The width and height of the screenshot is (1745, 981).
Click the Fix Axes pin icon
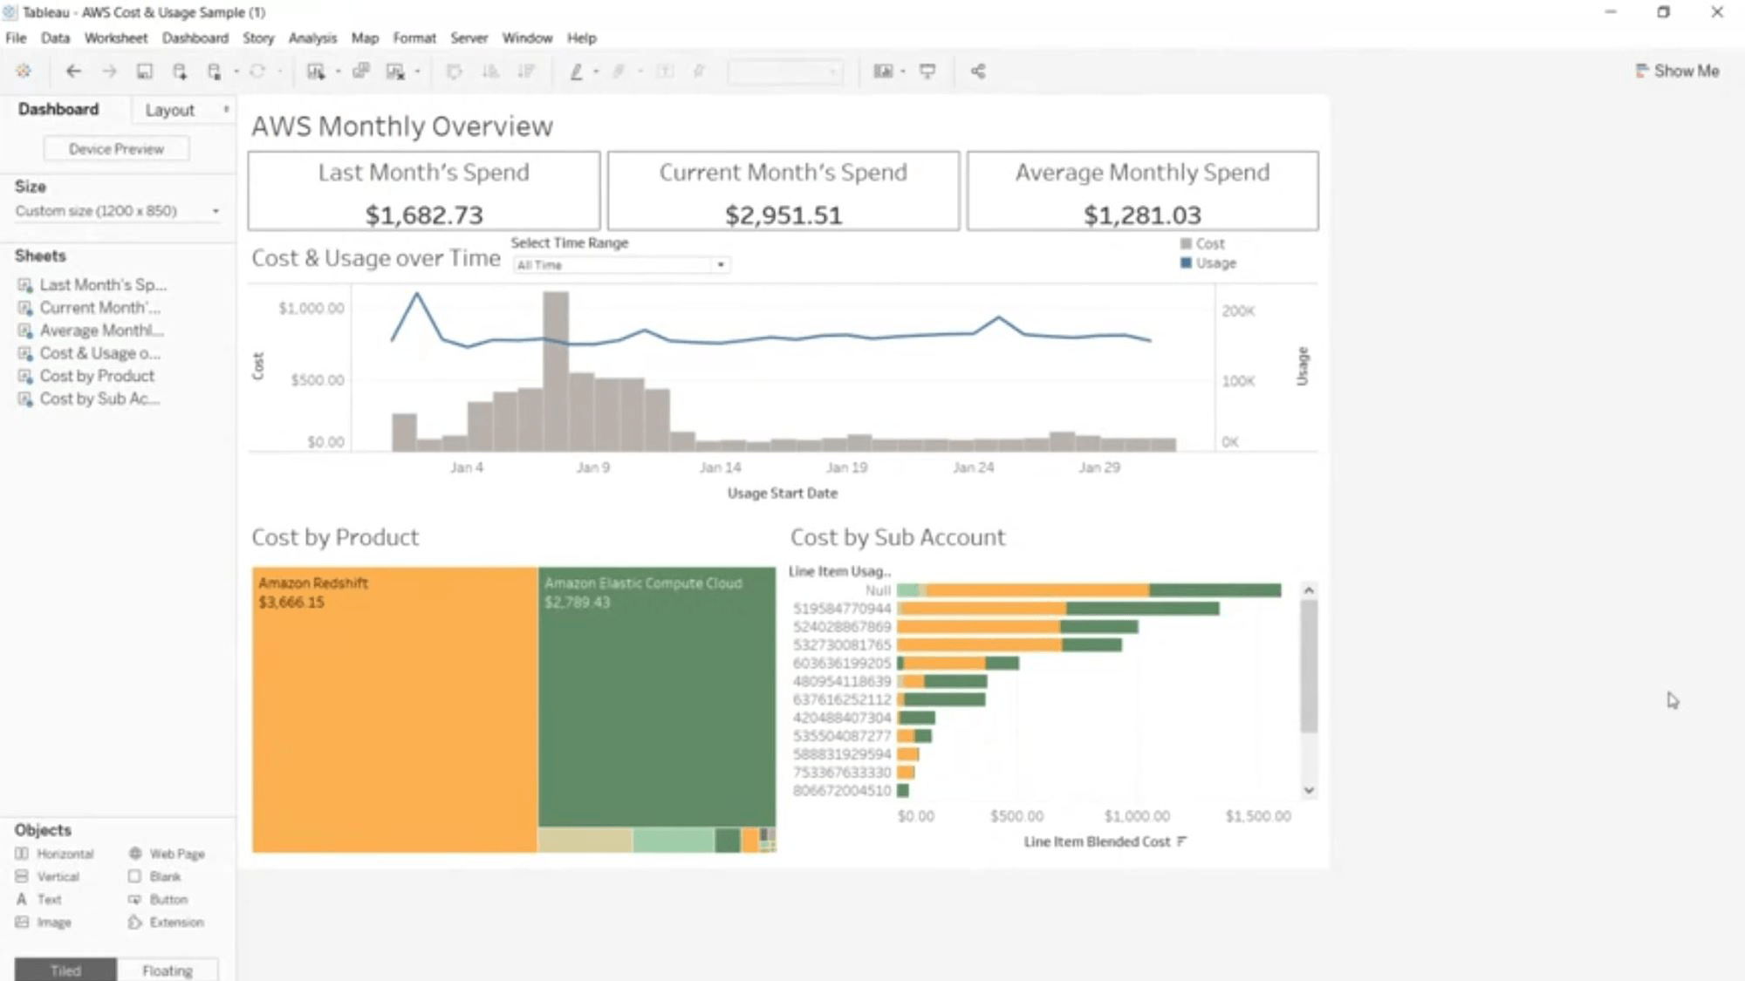[x=699, y=72]
